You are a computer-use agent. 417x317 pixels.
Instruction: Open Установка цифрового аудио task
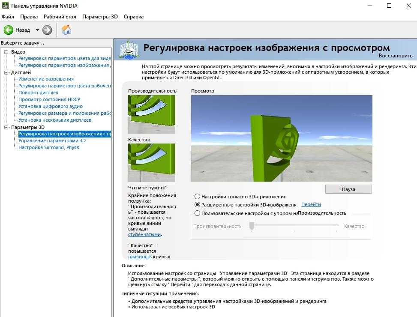click(51, 106)
